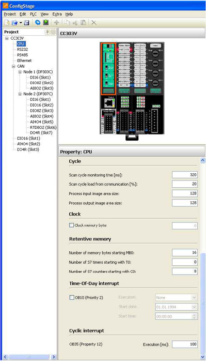Image resolution: width=206 pixels, height=362 pixels.
Task: Open the dropdown arrow beside Open icon
Action: [x=21, y=23]
